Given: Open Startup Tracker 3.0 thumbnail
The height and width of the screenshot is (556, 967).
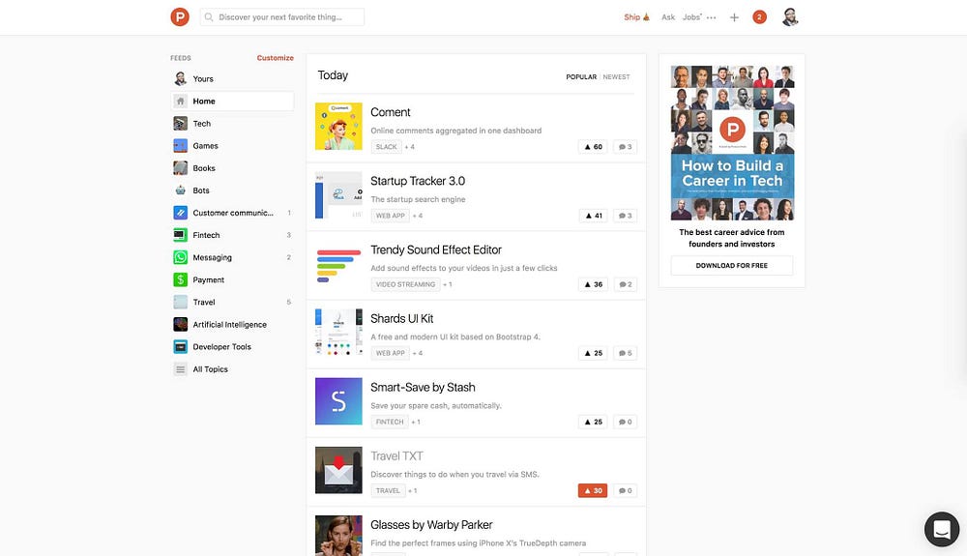Looking at the screenshot, I should (x=338, y=195).
